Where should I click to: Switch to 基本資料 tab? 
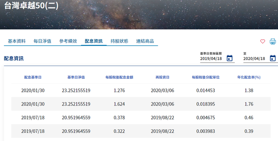click(17, 41)
